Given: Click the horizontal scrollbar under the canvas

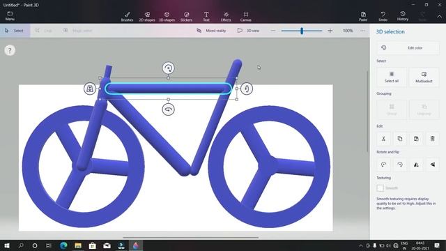Looking at the screenshot, I should (x=190, y=237).
